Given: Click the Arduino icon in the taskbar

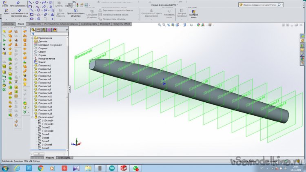Looking at the screenshot, I should 112,168.
